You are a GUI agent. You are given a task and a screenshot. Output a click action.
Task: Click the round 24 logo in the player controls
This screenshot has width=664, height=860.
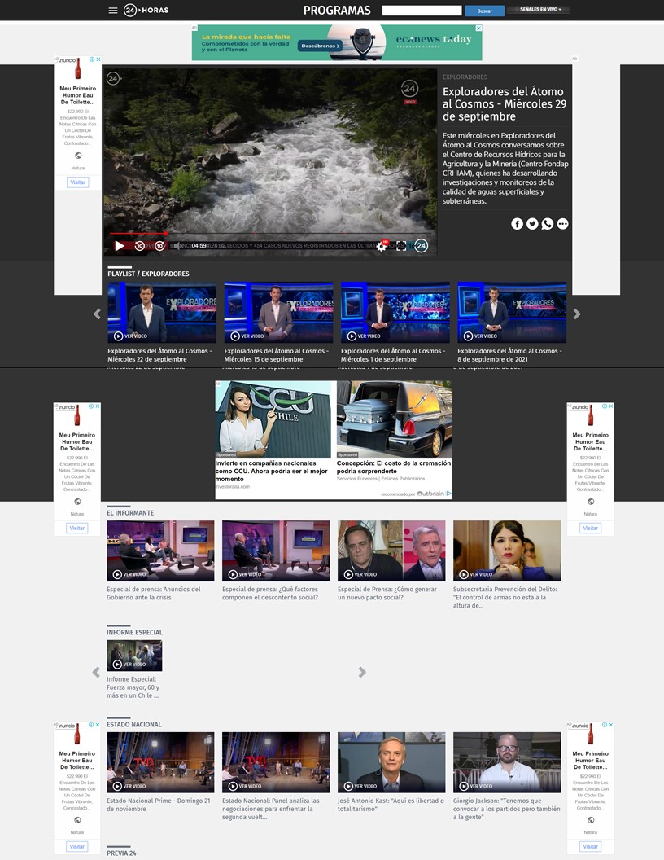tap(421, 246)
